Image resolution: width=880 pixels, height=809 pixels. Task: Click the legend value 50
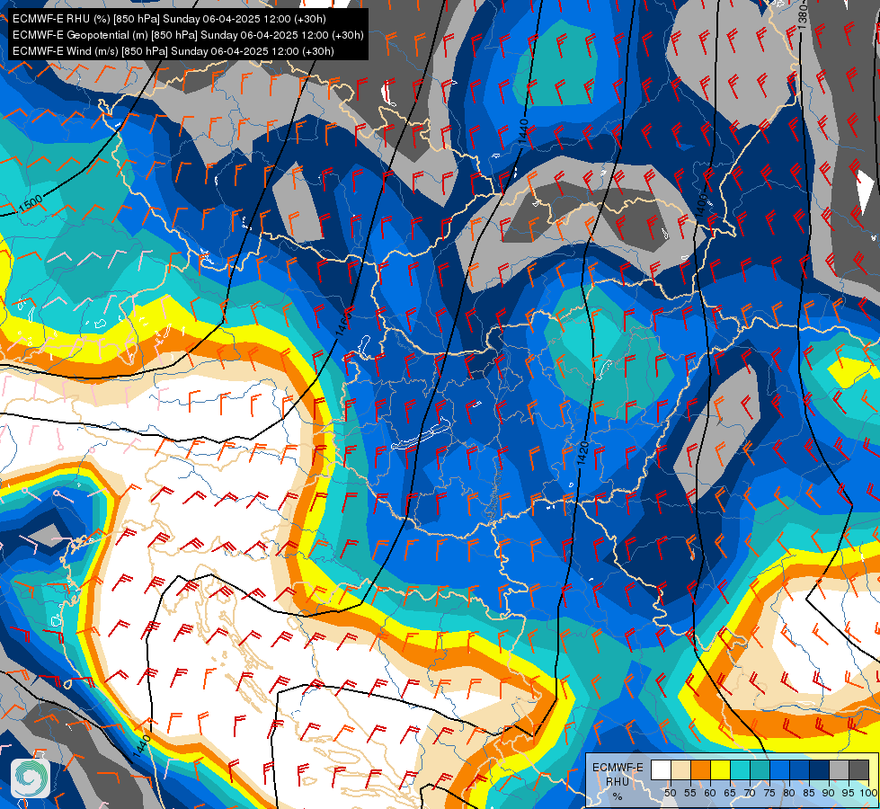(x=670, y=793)
